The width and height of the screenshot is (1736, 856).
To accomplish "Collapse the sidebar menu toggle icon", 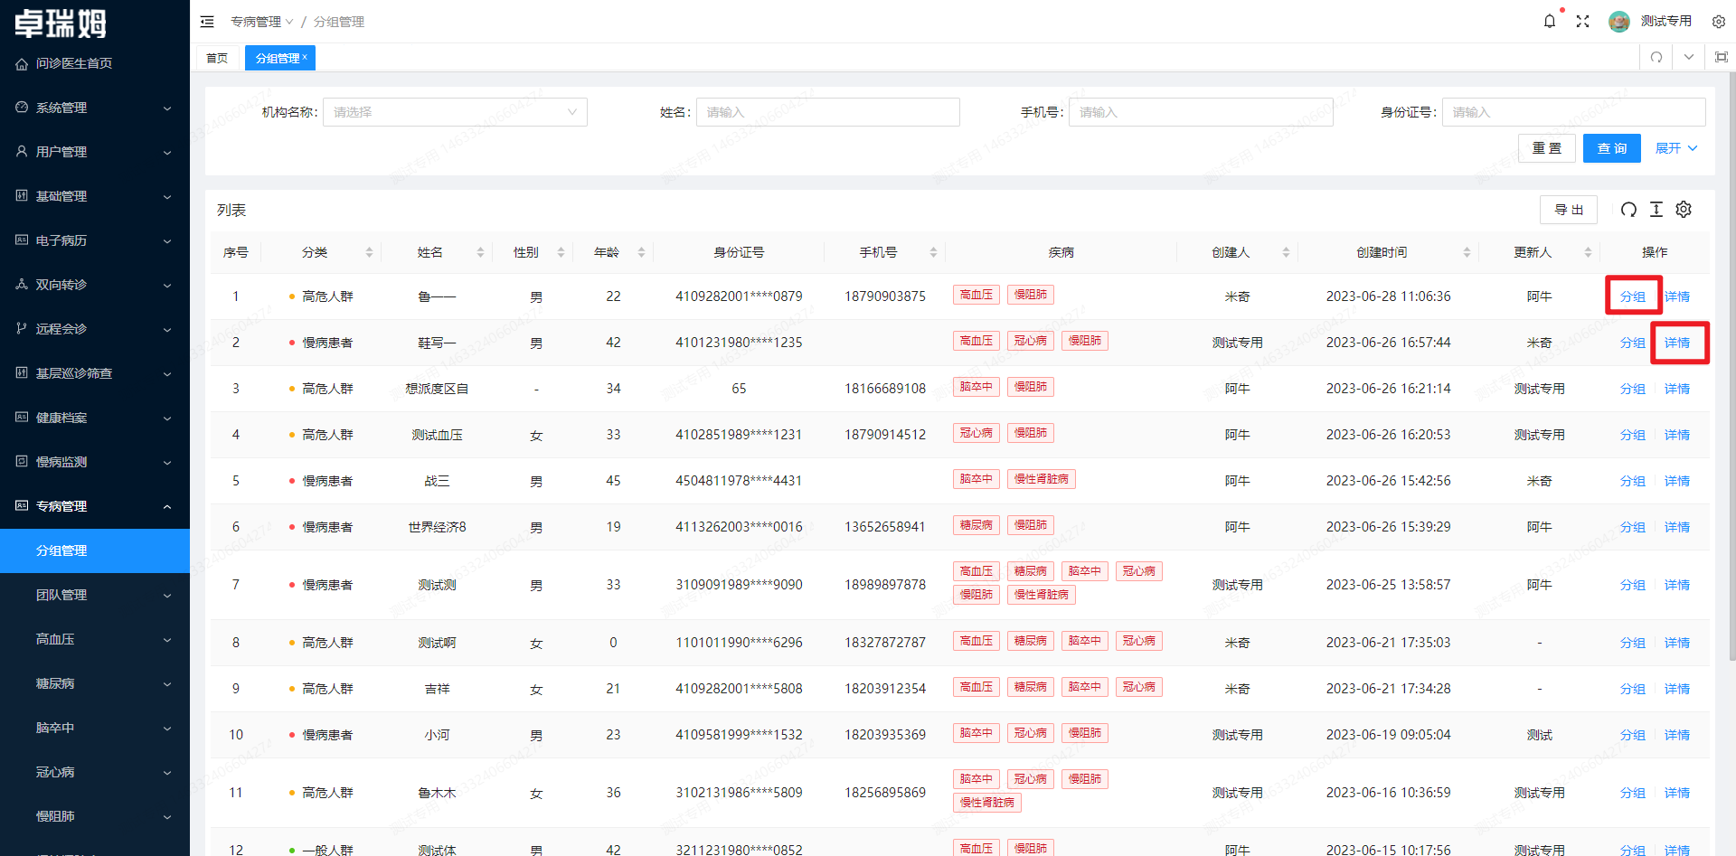I will point(207,22).
